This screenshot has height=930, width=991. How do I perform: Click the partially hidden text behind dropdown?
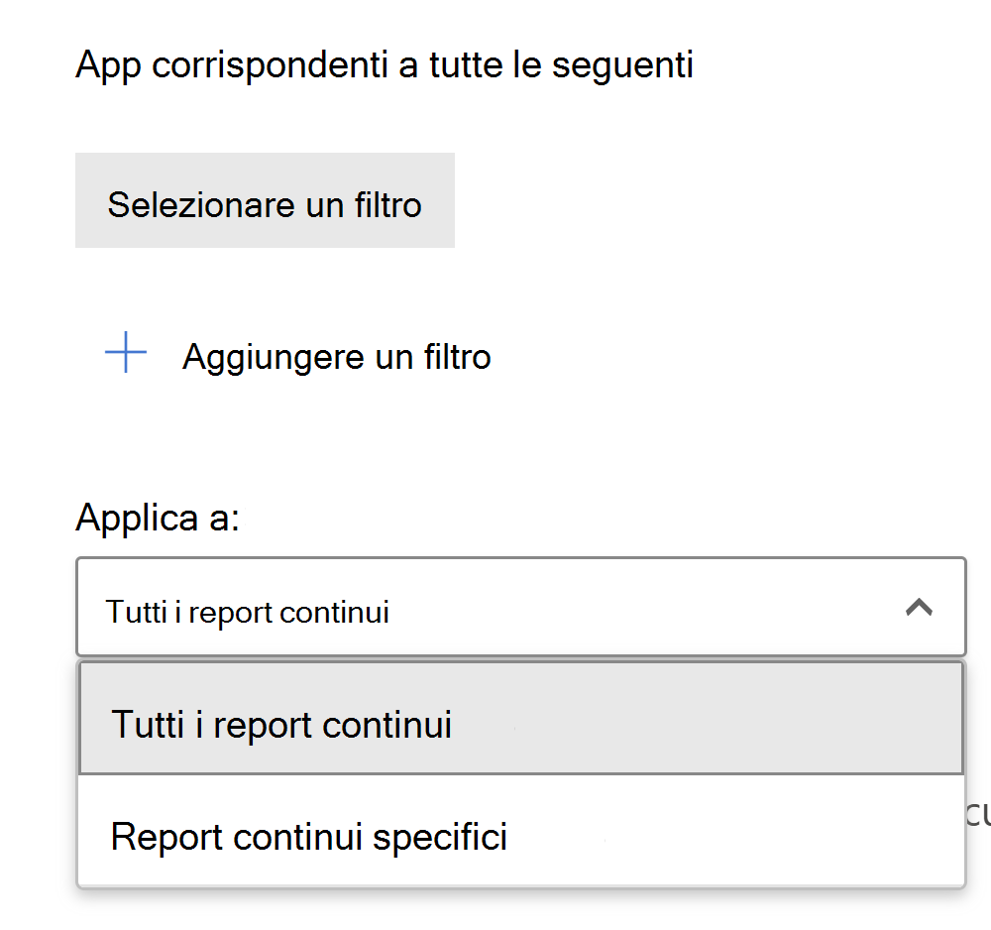click(978, 813)
